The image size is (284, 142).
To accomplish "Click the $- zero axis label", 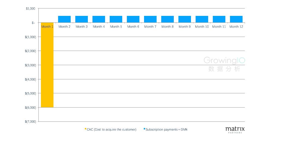I will [x=33, y=23].
